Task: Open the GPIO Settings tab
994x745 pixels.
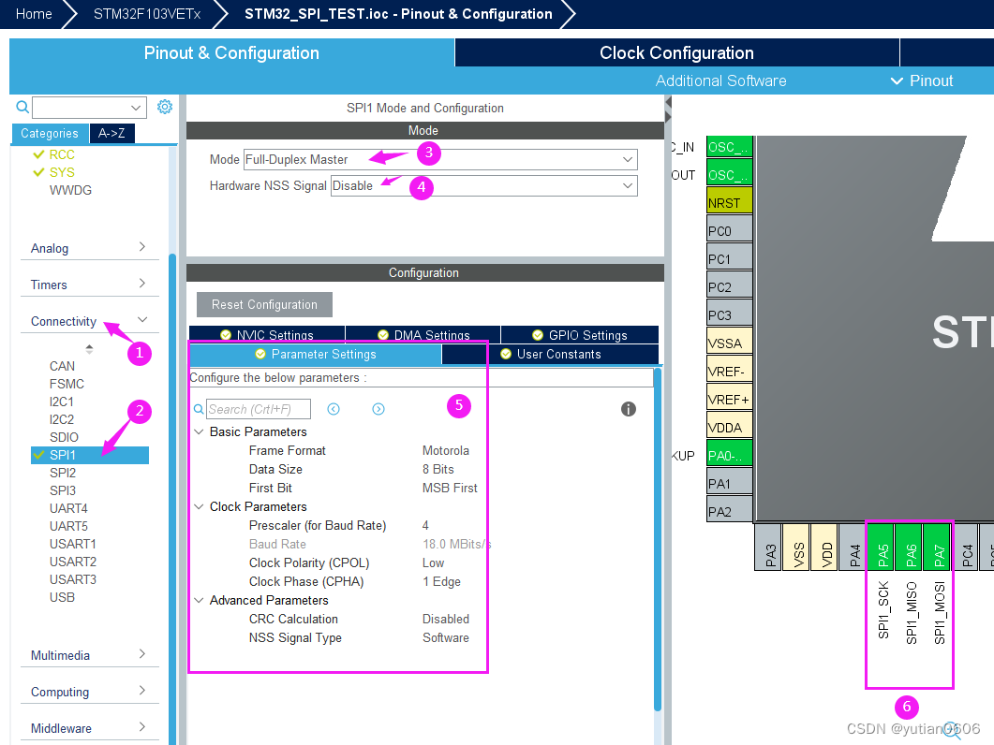Action: [x=580, y=335]
